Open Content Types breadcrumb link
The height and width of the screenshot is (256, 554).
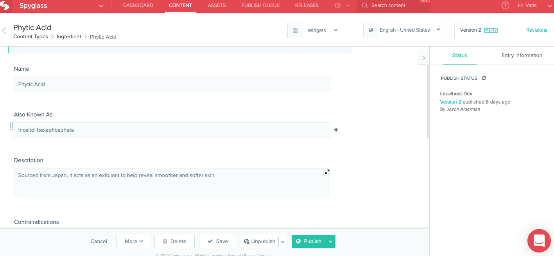30,36
